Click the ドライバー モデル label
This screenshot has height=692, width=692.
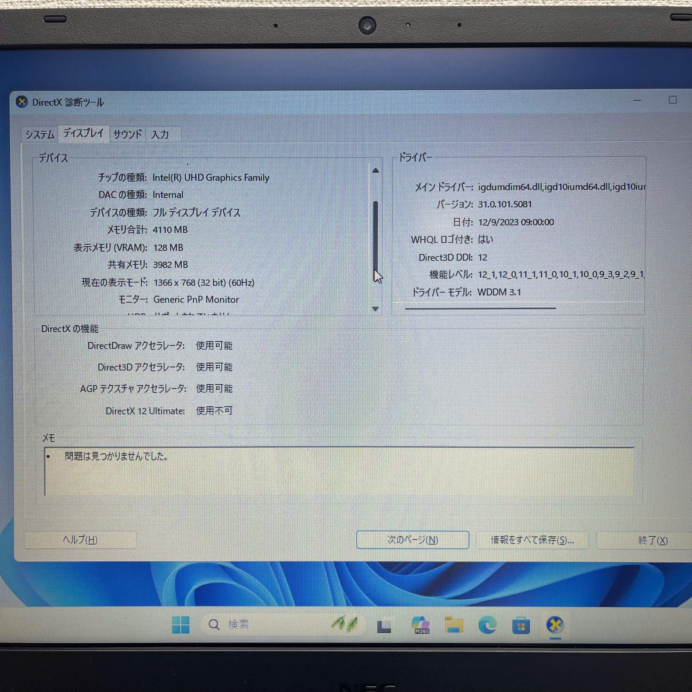coord(442,292)
